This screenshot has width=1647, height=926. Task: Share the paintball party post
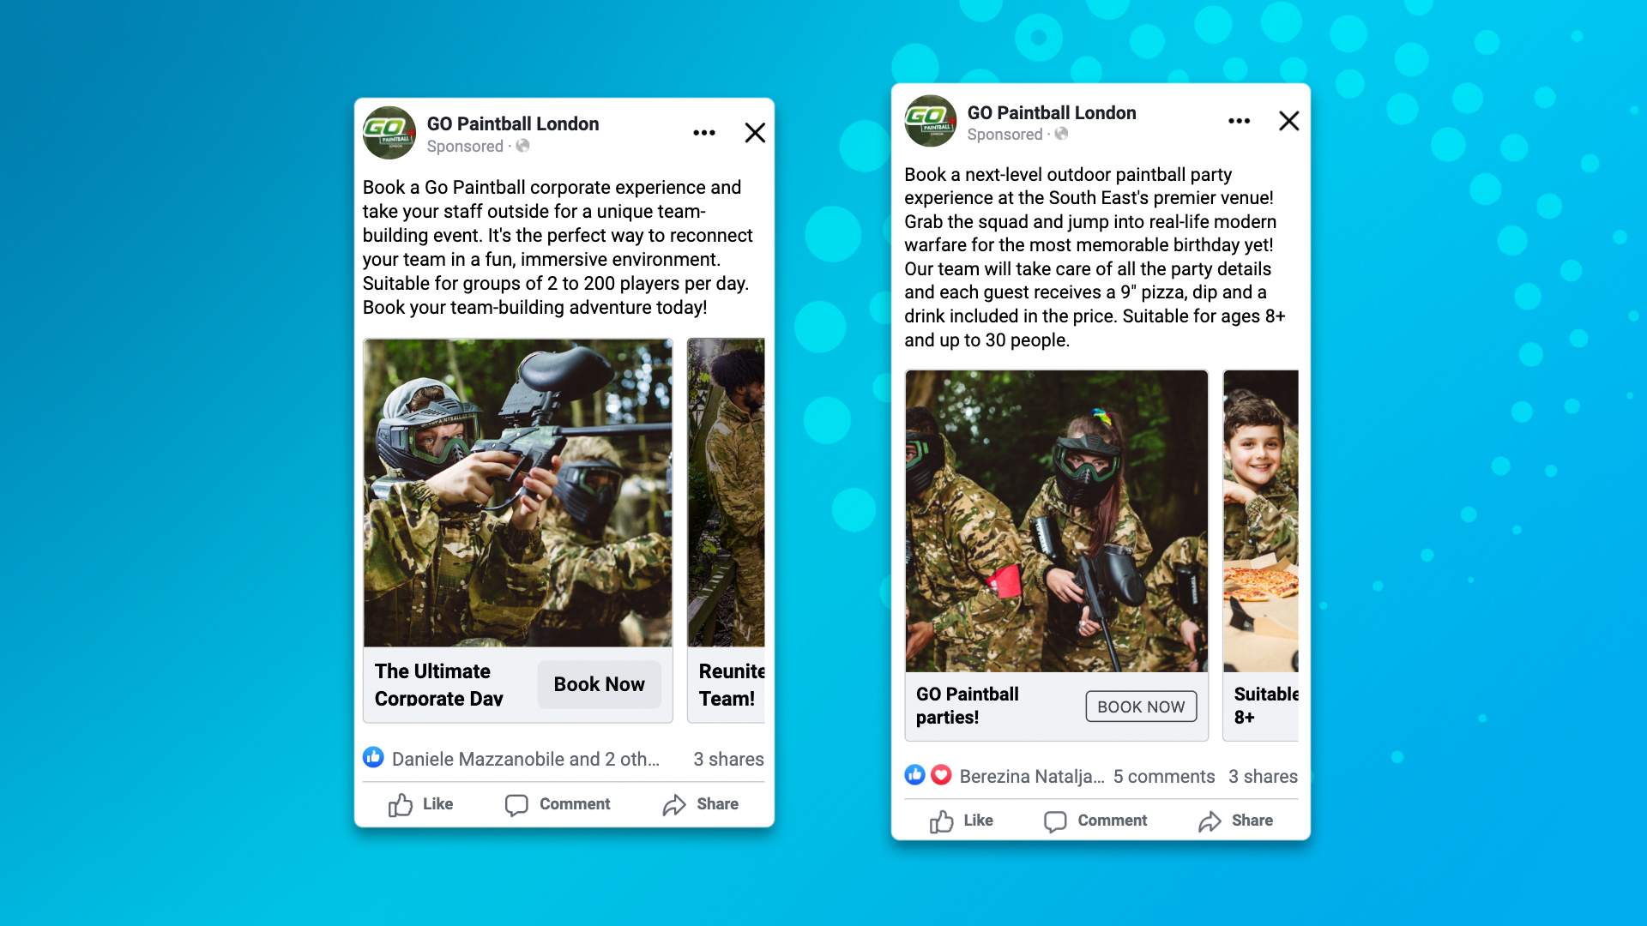pos(1235,821)
